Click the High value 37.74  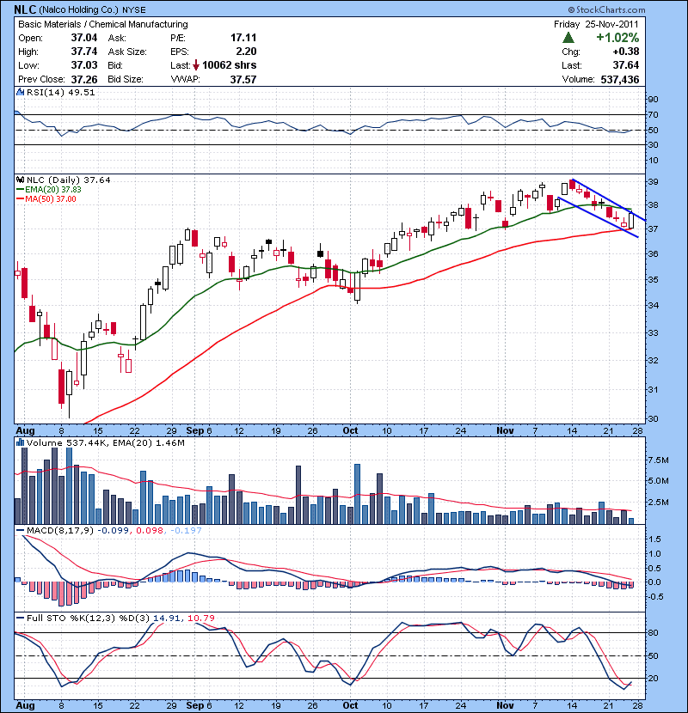pyautogui.click(x=84, y=52)
